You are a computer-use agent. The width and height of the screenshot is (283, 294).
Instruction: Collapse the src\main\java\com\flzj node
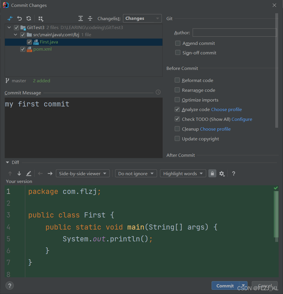coord(15,35)
